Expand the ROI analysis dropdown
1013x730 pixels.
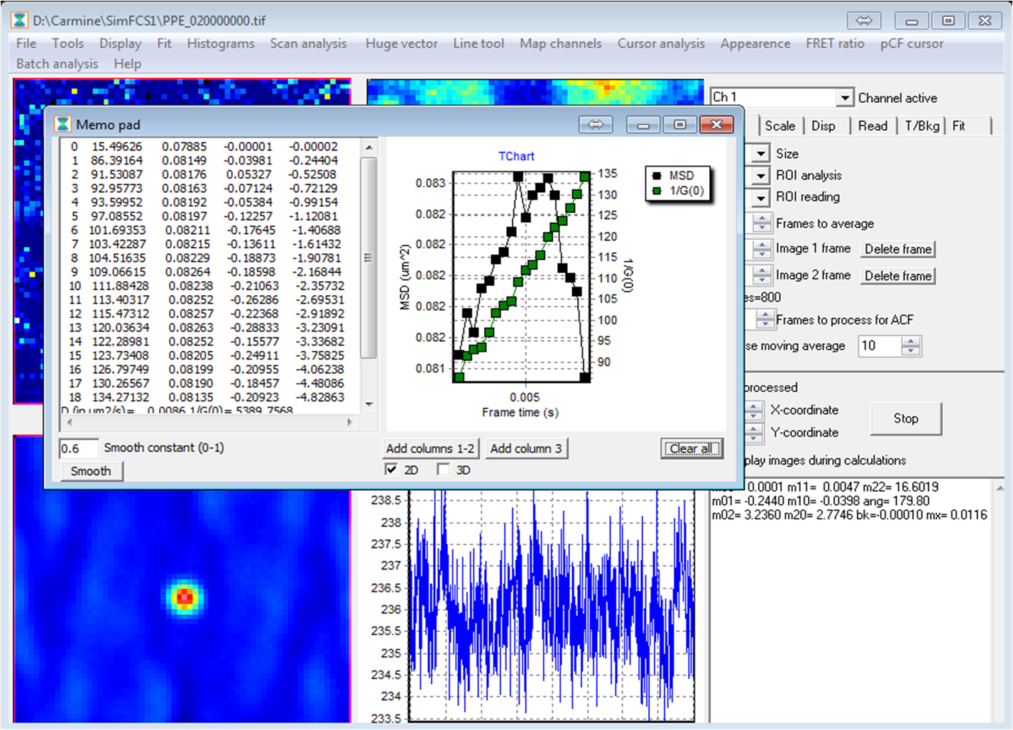pyautogui.click(x=761, y=175)
